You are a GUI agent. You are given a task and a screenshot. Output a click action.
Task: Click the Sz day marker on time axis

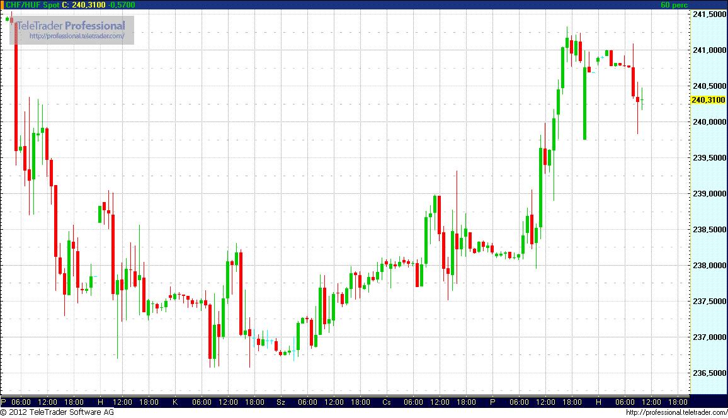pos(280,402)
